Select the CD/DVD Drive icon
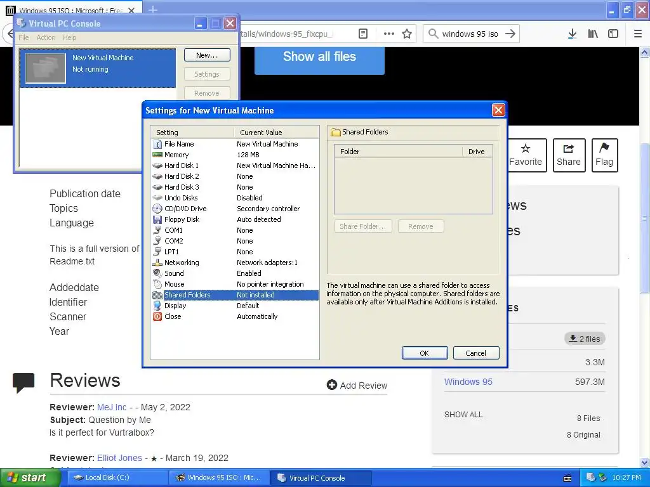 point(157,209)
